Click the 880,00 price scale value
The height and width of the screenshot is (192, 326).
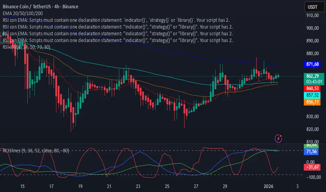pyautogui.click(x=312, y=53)
